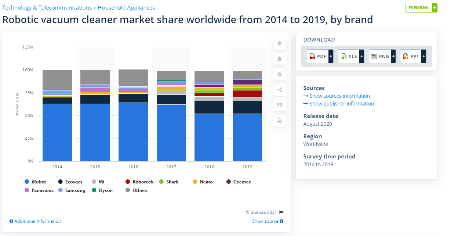Click the 2016 stacked bar

pyautogui.click(x=133, y=115)
